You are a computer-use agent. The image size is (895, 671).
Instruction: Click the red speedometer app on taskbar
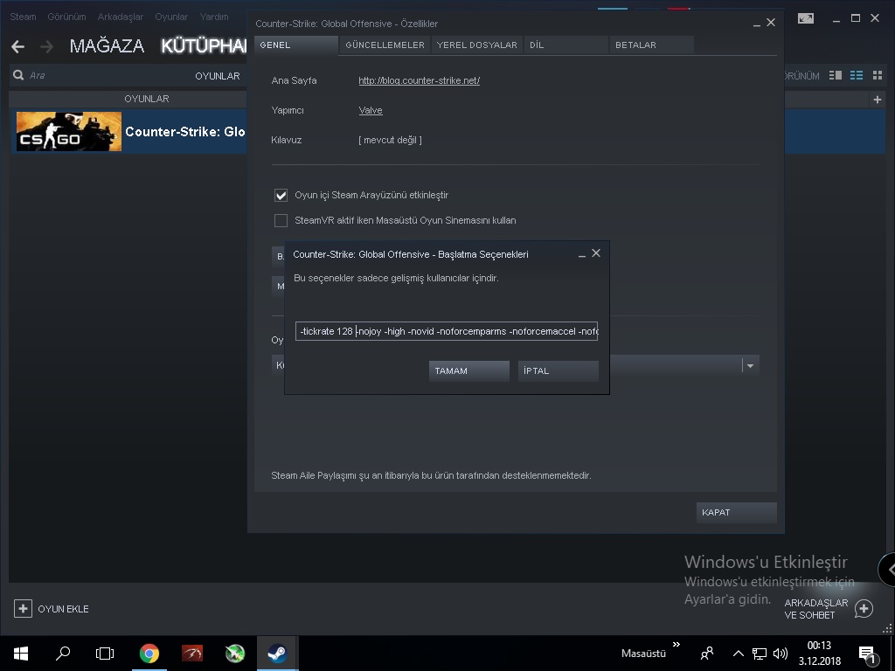[191, 654]
